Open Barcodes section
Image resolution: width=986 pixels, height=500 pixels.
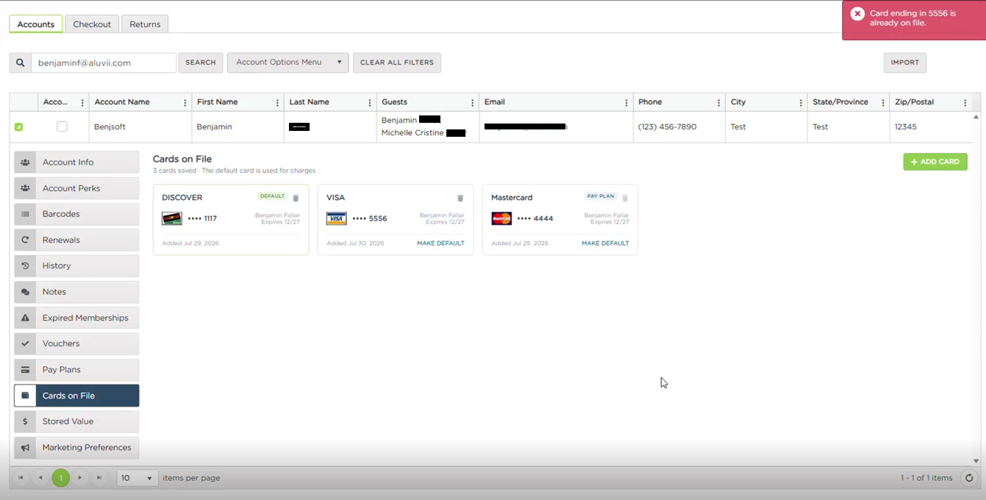76,214
